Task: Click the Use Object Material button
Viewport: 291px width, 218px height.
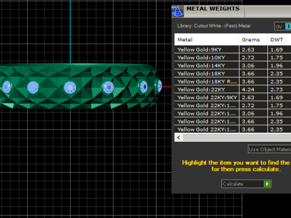Action: pyautogui.click(x=270, y=150)
